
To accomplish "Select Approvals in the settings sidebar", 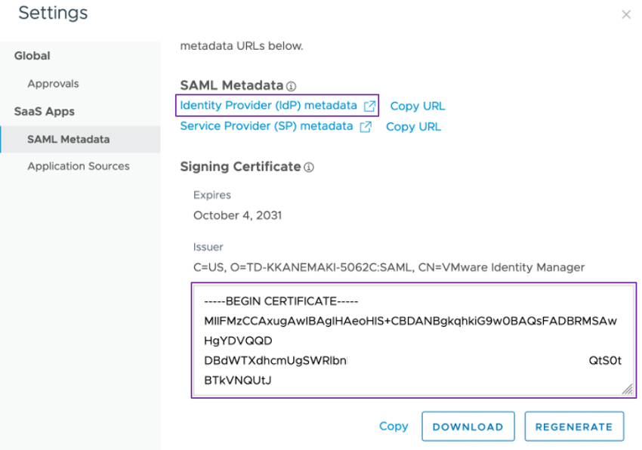I will click(x=53, y=84).
